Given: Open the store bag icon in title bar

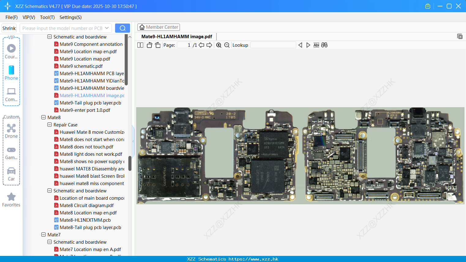Looking at the screenshot, I should [428, 6].
